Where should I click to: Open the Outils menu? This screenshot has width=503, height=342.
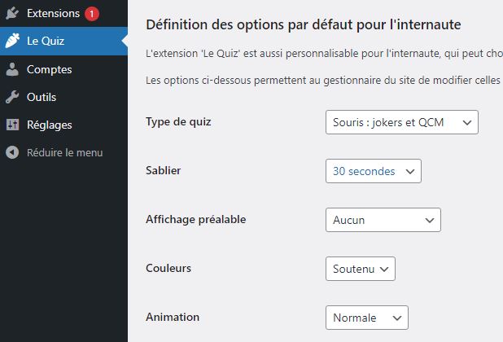click(x=42, y=98)
